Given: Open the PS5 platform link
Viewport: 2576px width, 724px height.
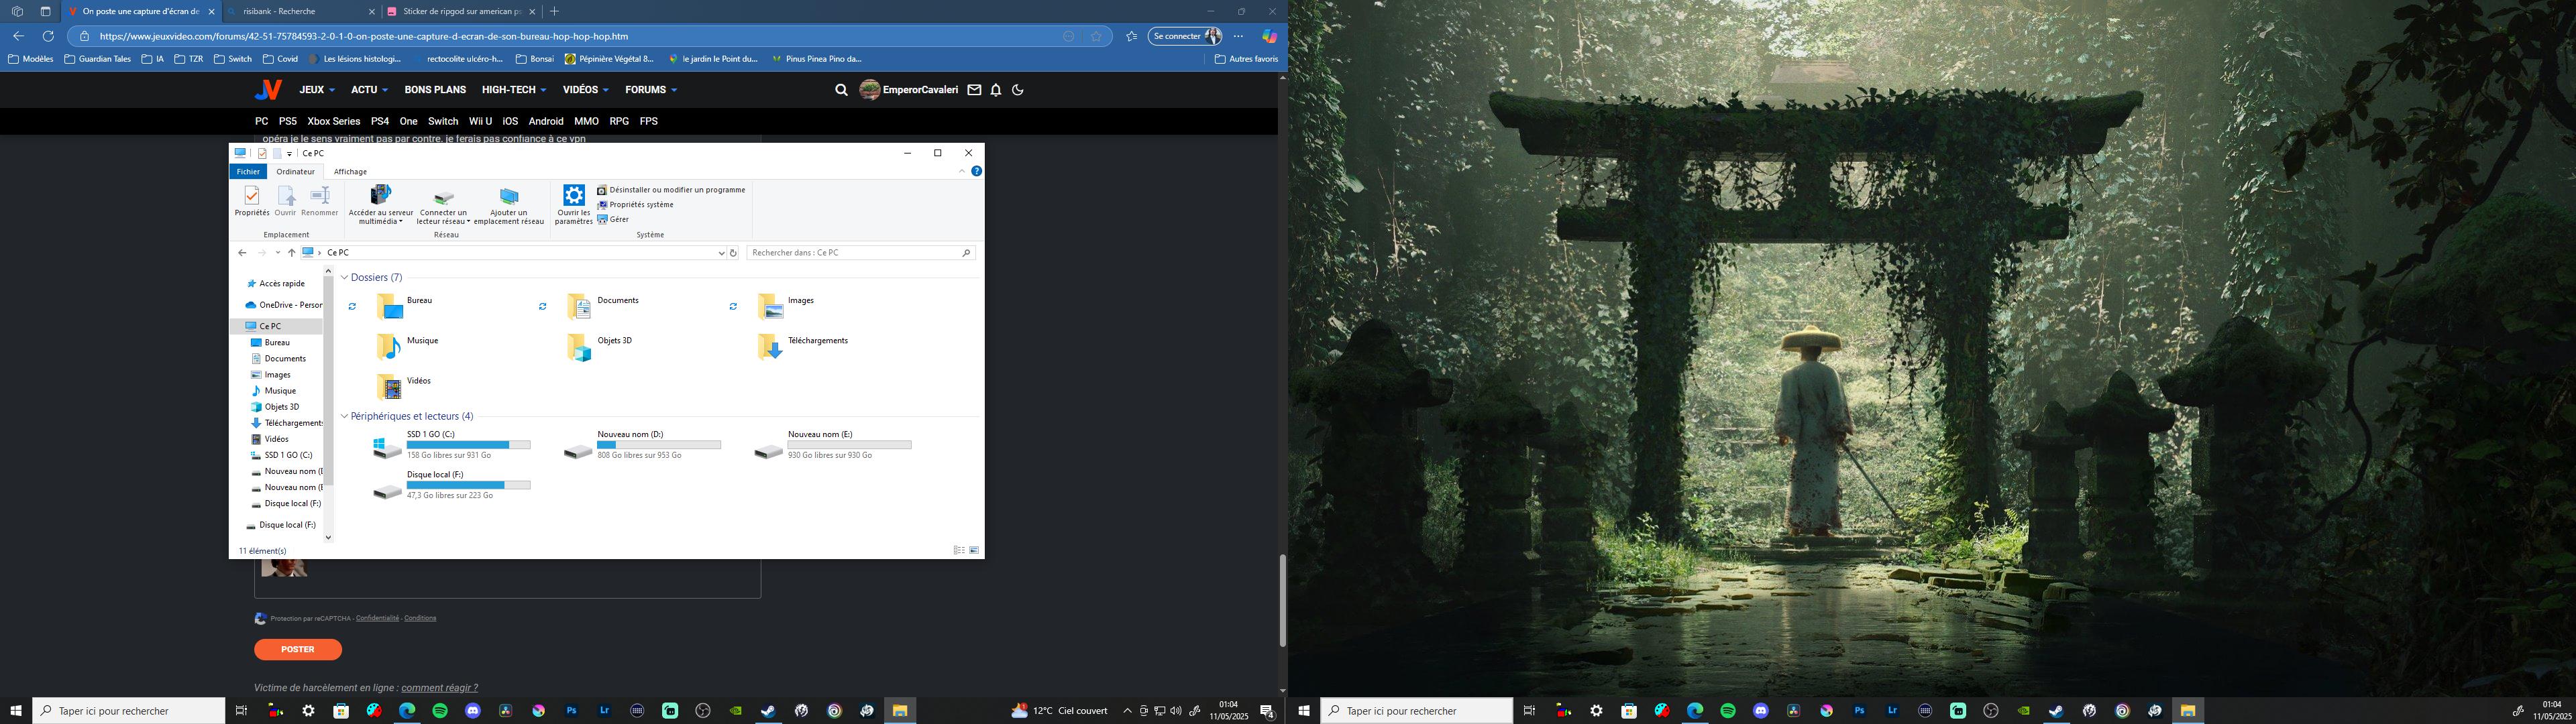Looking at the screenshot, I should click(x=288, y=121).
